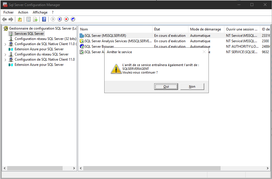
Task: Stop the service with the red stop icon
Action: pyautogui.click(x=66, y=19)
